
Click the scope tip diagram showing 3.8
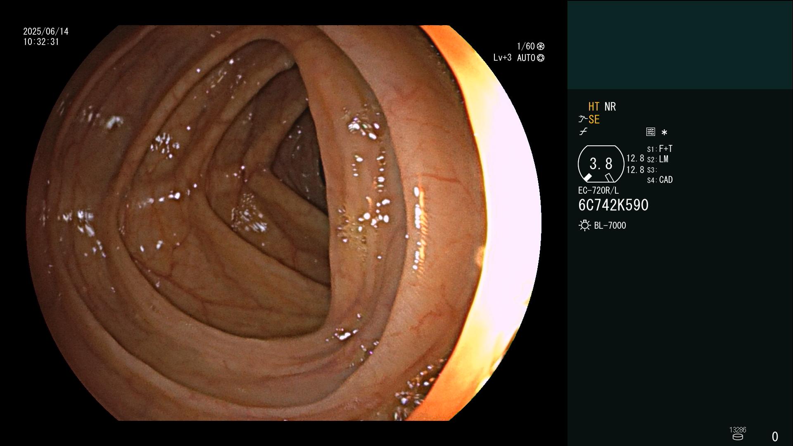601,164
